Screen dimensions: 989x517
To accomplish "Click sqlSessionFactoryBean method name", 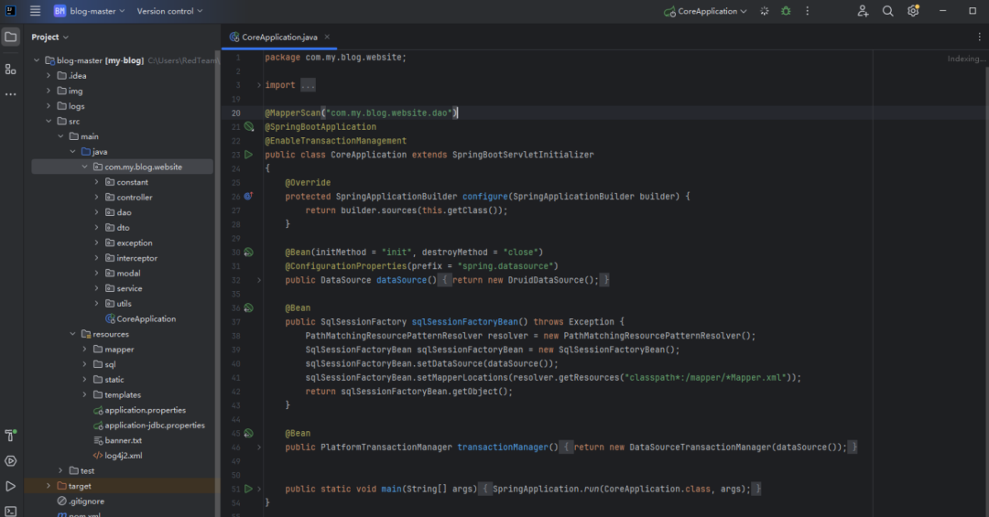I will [465, 321].
